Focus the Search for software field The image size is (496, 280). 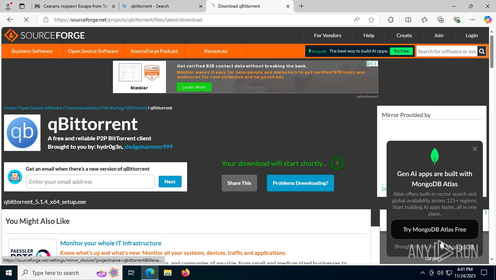click(447, 51)
